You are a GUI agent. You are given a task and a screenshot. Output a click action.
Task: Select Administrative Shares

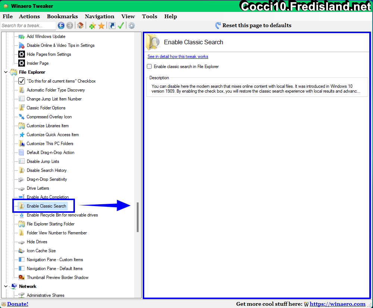(45, 295)
